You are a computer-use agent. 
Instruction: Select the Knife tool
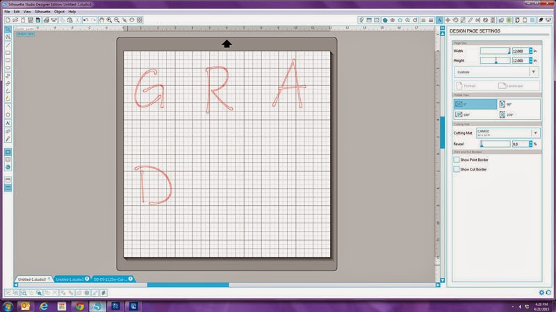point(8,139)
